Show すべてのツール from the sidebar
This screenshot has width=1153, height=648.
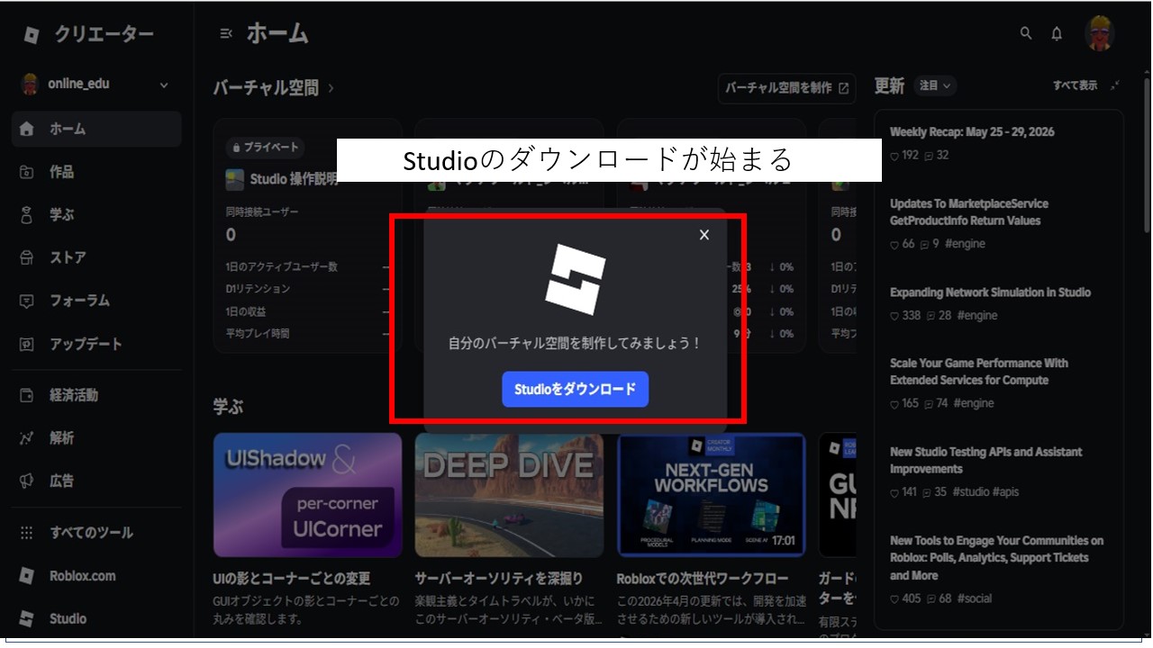[96, 533]
